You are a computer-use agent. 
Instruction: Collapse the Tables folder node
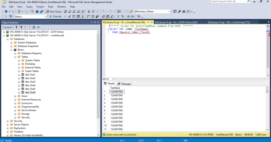coord(15,57)
